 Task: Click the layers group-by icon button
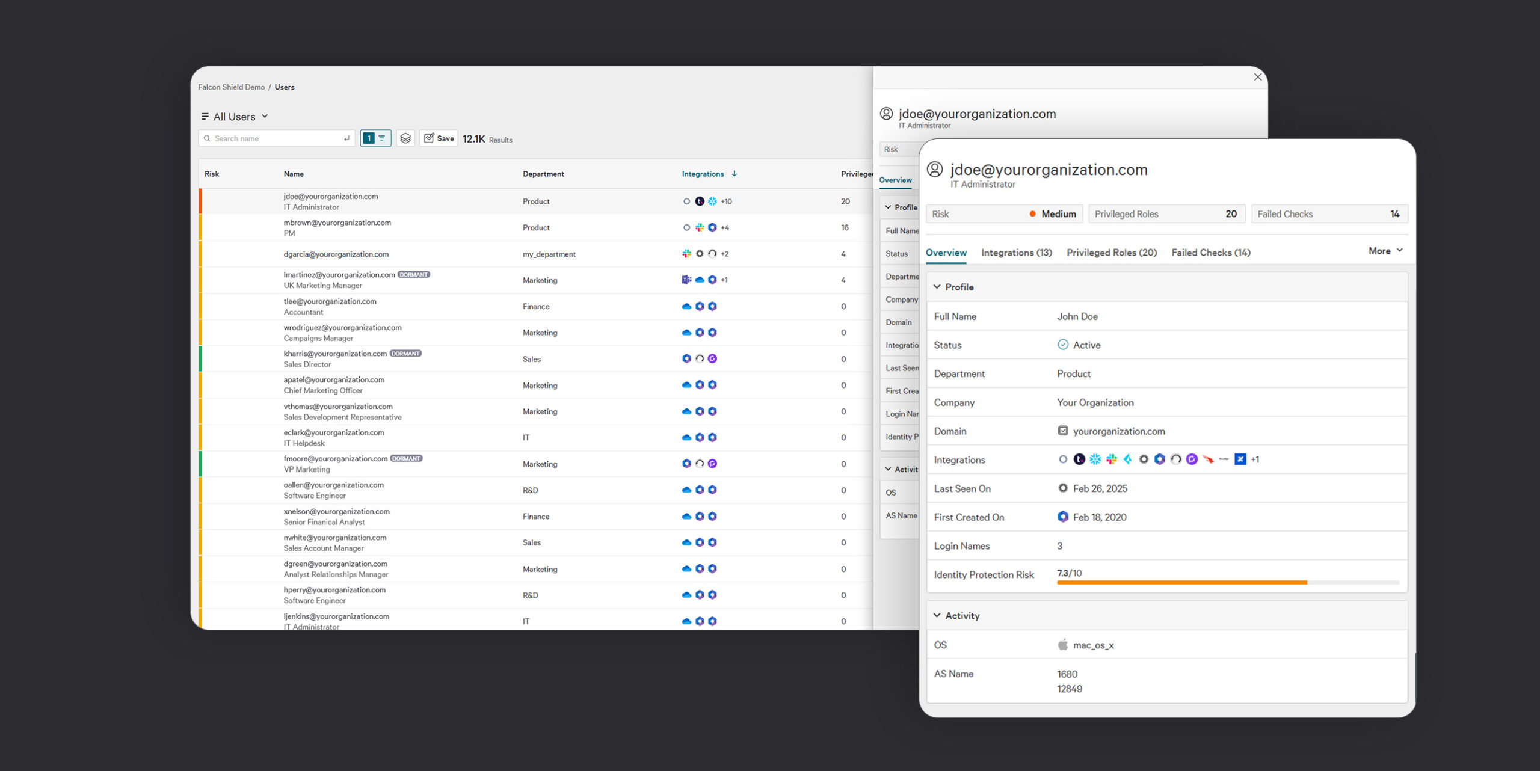tap(405, 138)
